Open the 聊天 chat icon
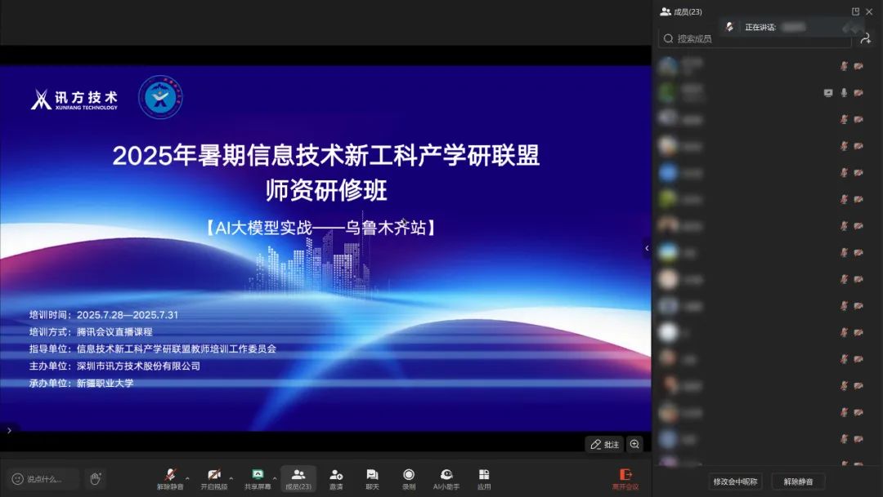 pos(372,478)
